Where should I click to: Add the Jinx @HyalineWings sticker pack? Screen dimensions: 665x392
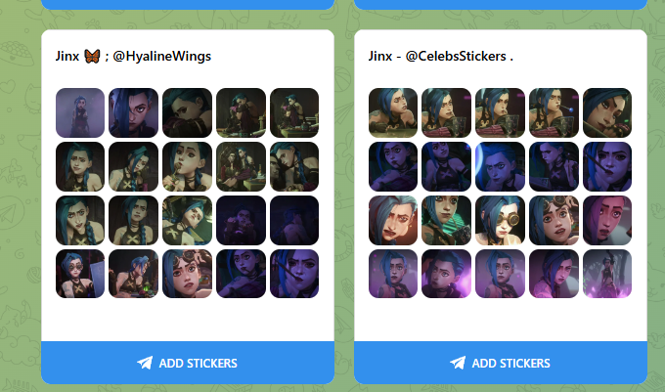[188, 363]
